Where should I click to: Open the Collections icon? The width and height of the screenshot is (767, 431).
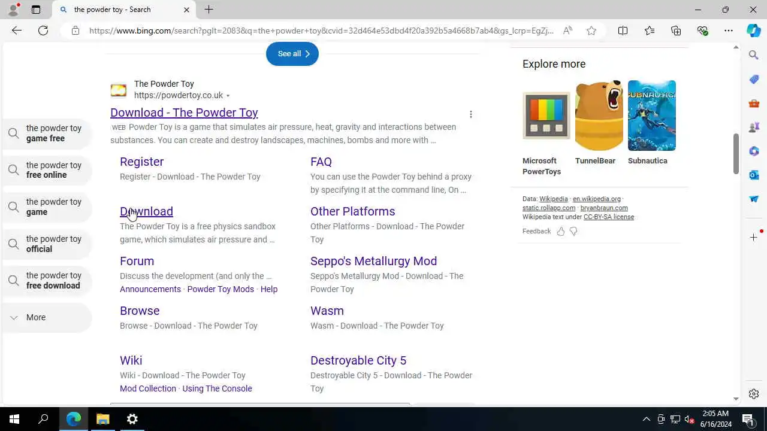(x=676, y=31)
